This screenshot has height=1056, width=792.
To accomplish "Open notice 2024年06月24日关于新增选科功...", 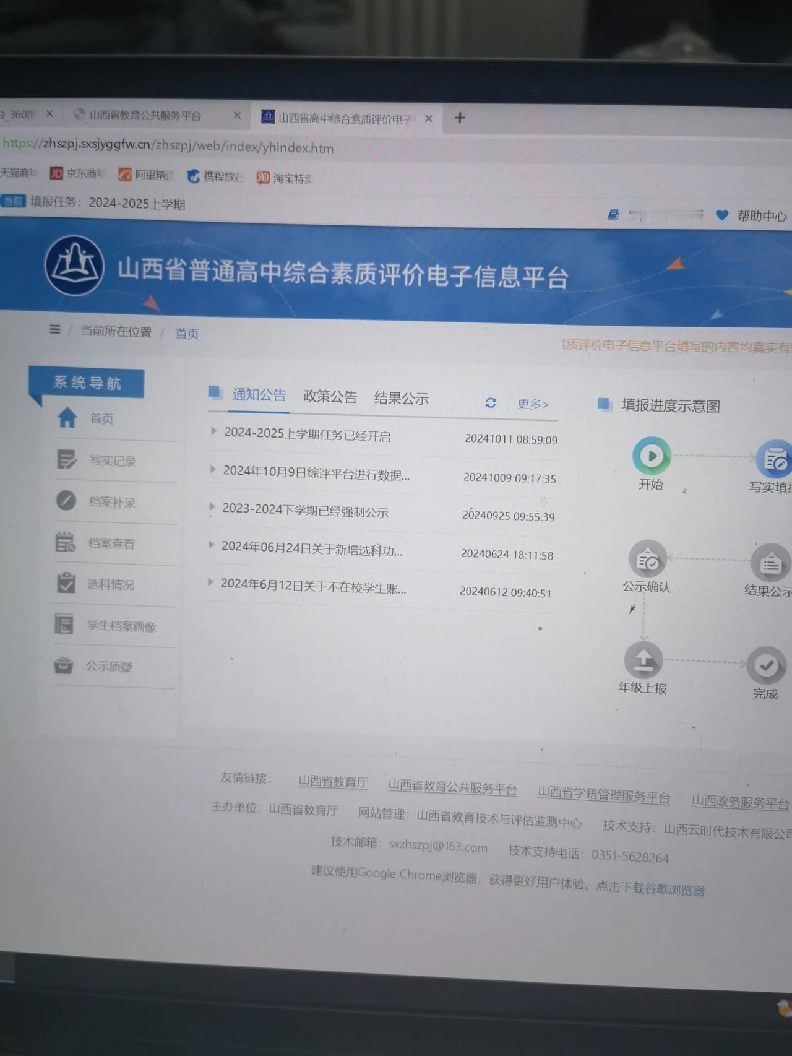I will tap(312, 548).
